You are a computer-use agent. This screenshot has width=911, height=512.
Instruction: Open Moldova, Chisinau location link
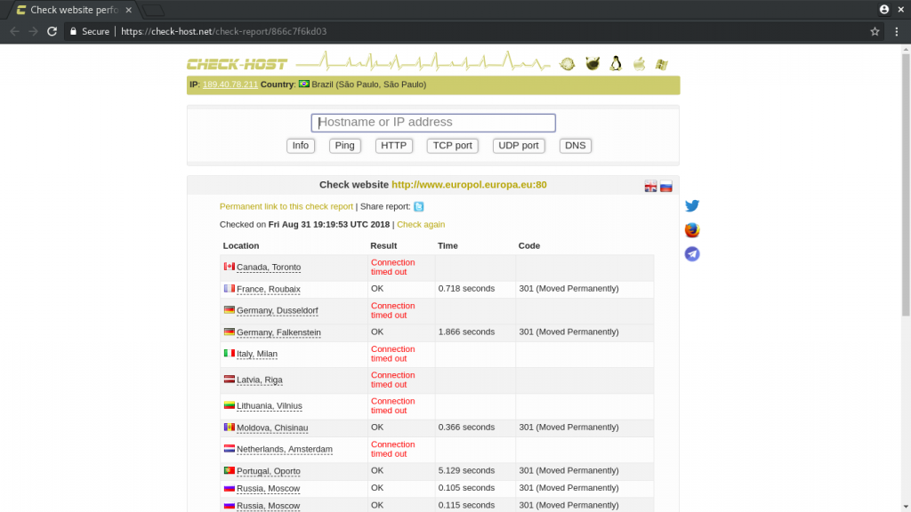[x=272, y=428]
